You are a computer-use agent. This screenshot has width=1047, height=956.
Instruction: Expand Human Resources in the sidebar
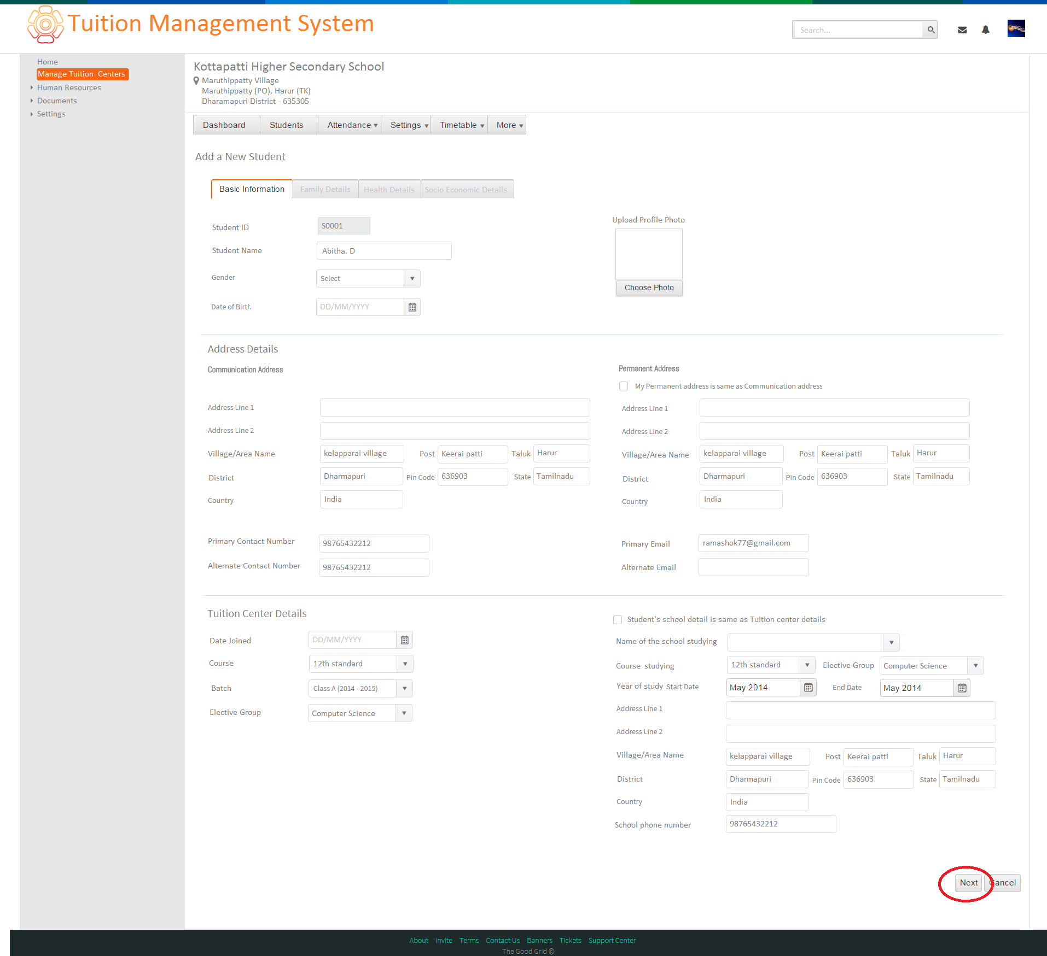point(69,87)
